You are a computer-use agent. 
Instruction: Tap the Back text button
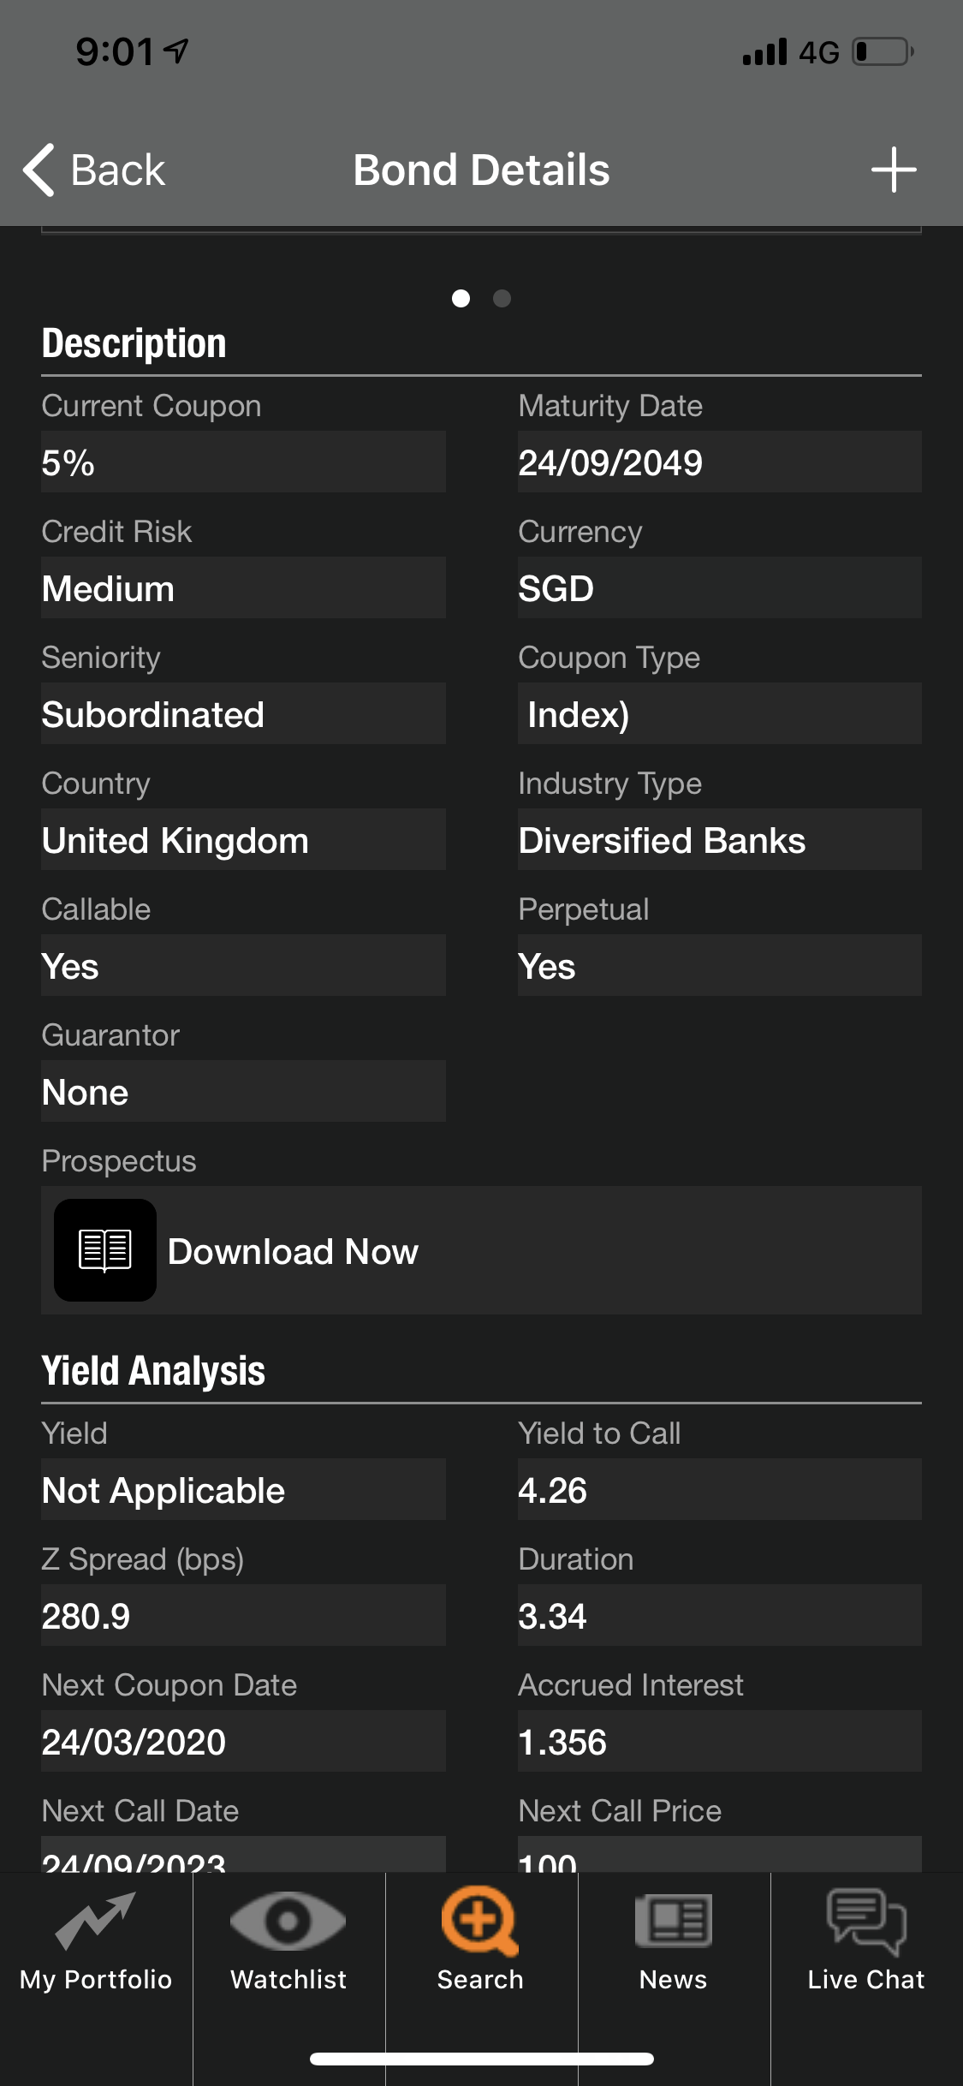(117, 170)
